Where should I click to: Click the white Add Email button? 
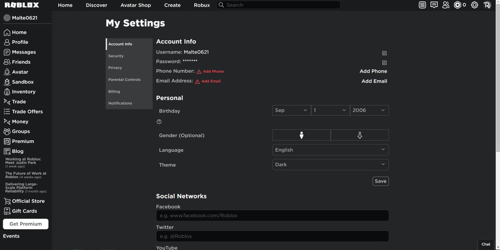pyautogui.click(x=374, y=81)
